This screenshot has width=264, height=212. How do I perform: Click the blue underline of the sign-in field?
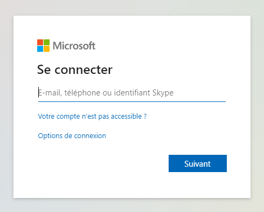click(x=132, y=101)
